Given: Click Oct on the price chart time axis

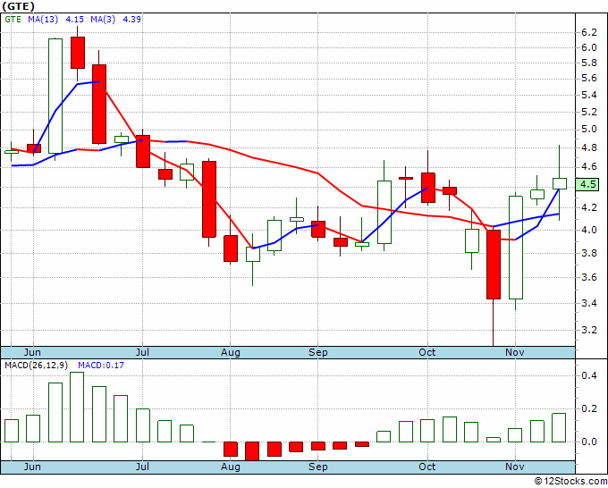Looking at the screenshot, I should pyautogui.click(x=426, y=352).
